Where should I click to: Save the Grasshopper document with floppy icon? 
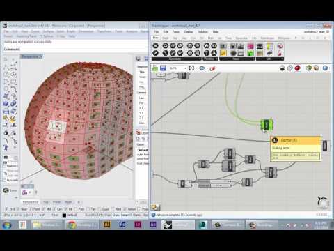pyautogui.click(x=163, y=68)
